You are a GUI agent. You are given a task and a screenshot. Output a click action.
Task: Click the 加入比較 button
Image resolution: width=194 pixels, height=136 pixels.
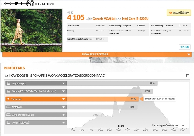point(185,47)
